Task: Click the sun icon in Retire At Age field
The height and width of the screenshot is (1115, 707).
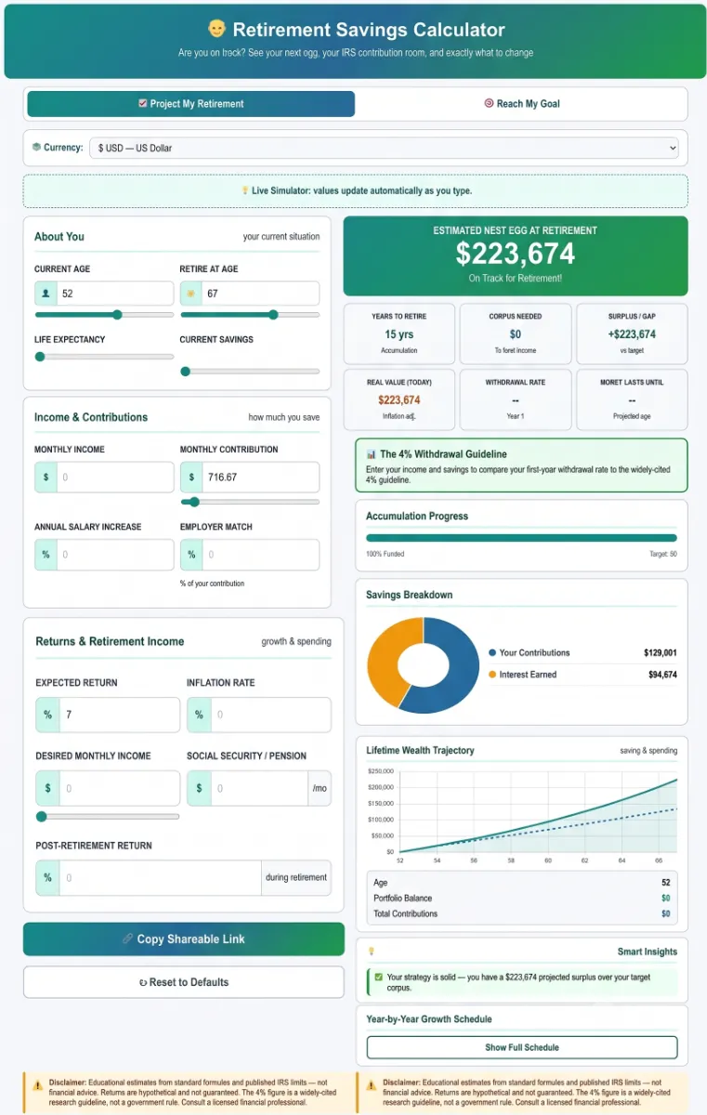Action: [x=191, y=294]
